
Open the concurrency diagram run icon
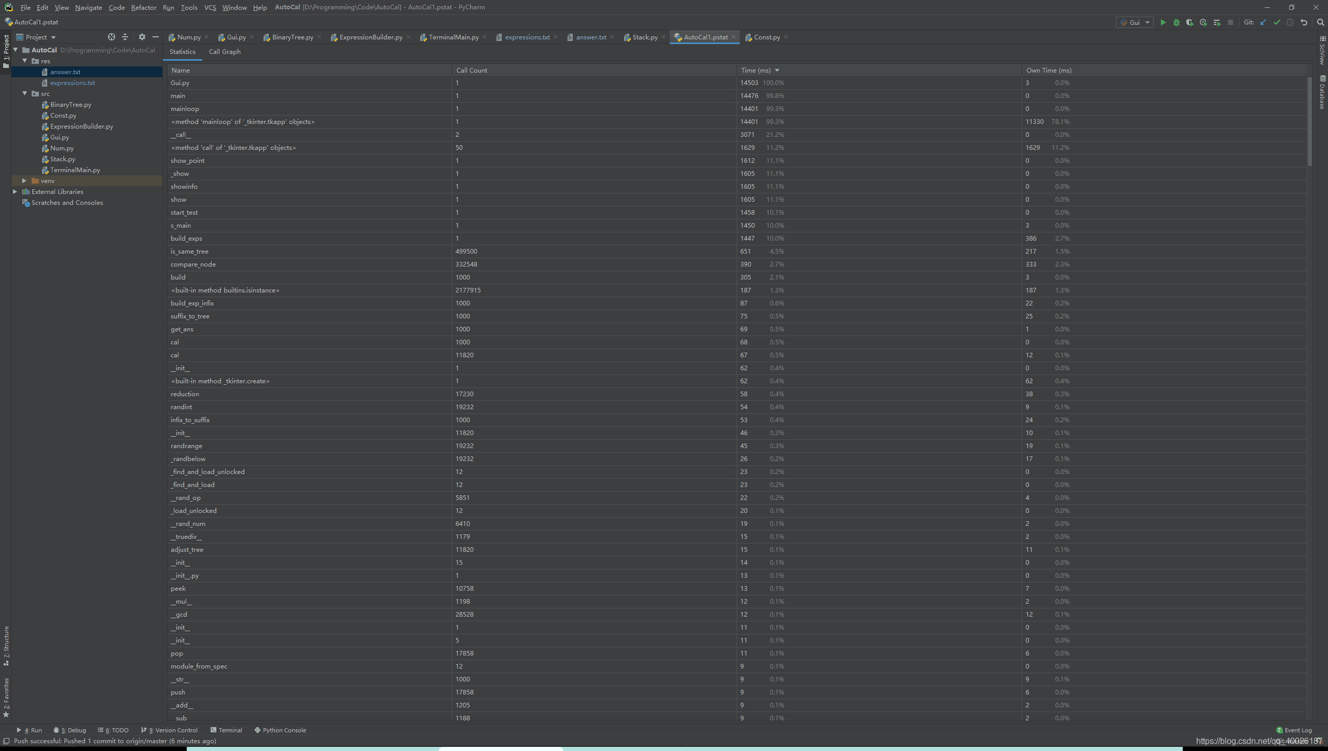coord(1217,22)
